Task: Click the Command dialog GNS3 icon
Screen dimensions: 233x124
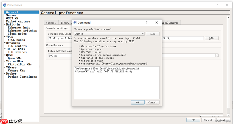Action: pyautogui.click(x=75, y=22)
